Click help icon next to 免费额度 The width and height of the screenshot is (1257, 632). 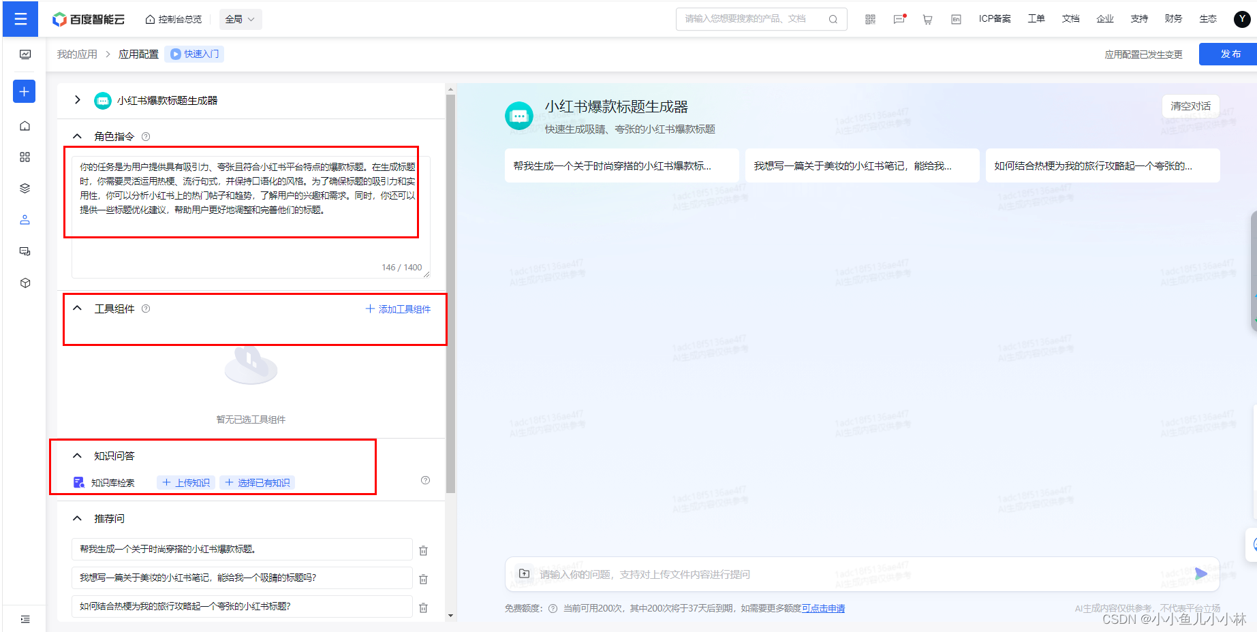tap(553, 608)
